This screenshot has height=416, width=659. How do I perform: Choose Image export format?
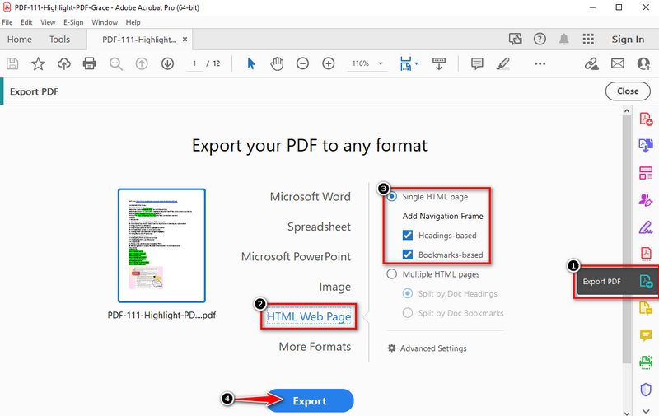point(335,287)
